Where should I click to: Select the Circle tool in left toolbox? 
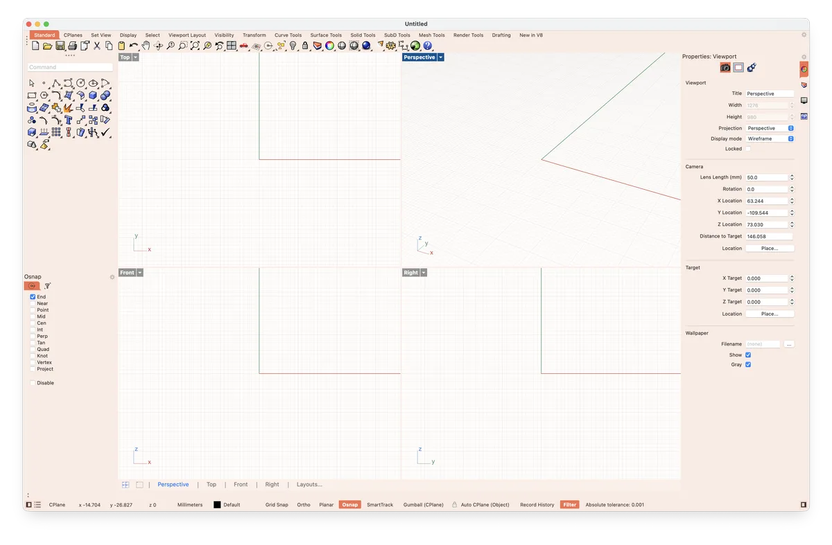81,83
